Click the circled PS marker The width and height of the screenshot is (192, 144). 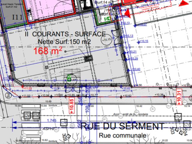8,95
